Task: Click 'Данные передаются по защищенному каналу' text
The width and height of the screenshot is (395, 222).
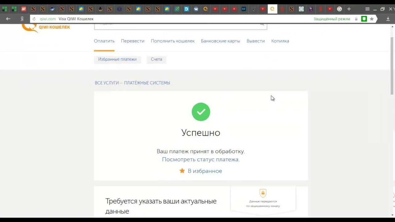Action: pos(263,203)
